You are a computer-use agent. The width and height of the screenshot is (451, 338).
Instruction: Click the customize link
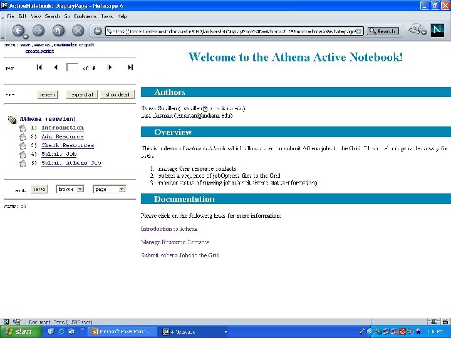pos(65,45)
